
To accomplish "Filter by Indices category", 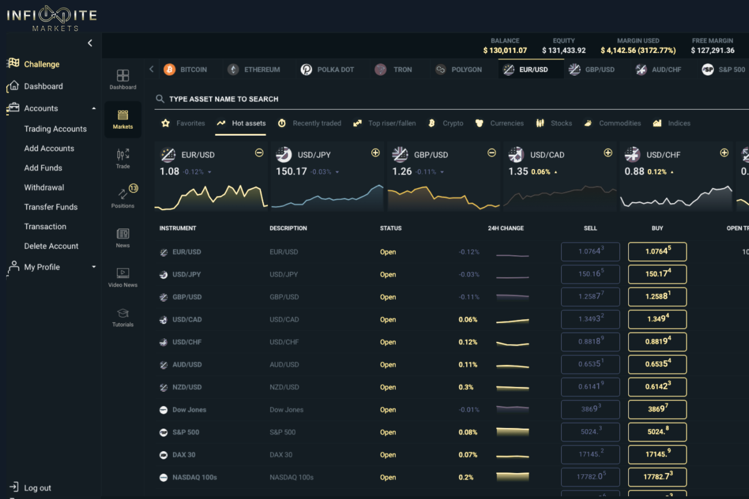I will 671,123.
